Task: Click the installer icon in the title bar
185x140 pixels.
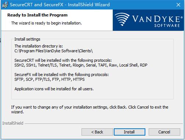Action: point(5,5)
